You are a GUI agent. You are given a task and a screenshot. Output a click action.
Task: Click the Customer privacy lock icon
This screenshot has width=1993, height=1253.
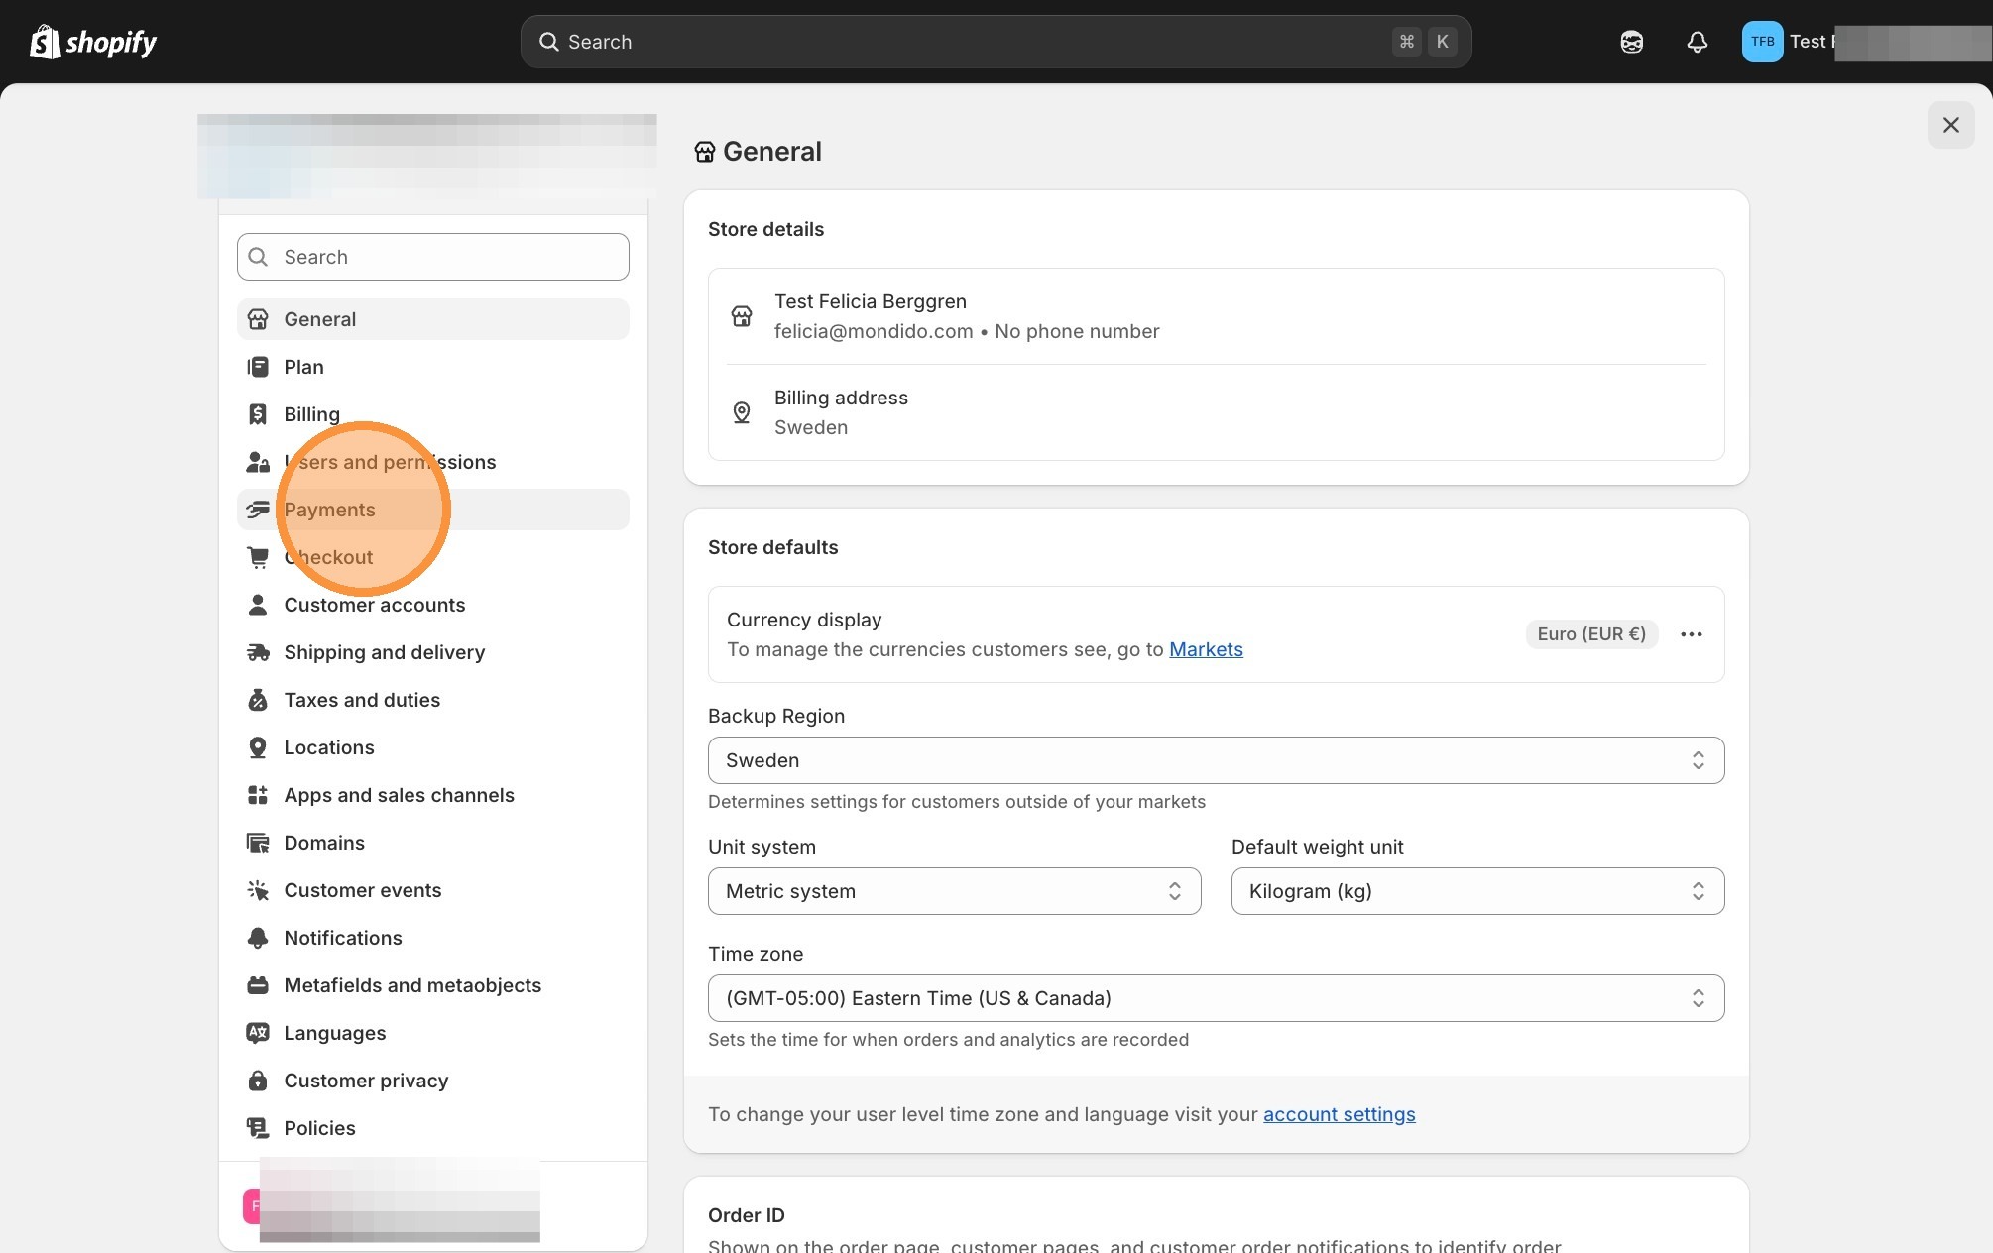tap(258, 1081)
